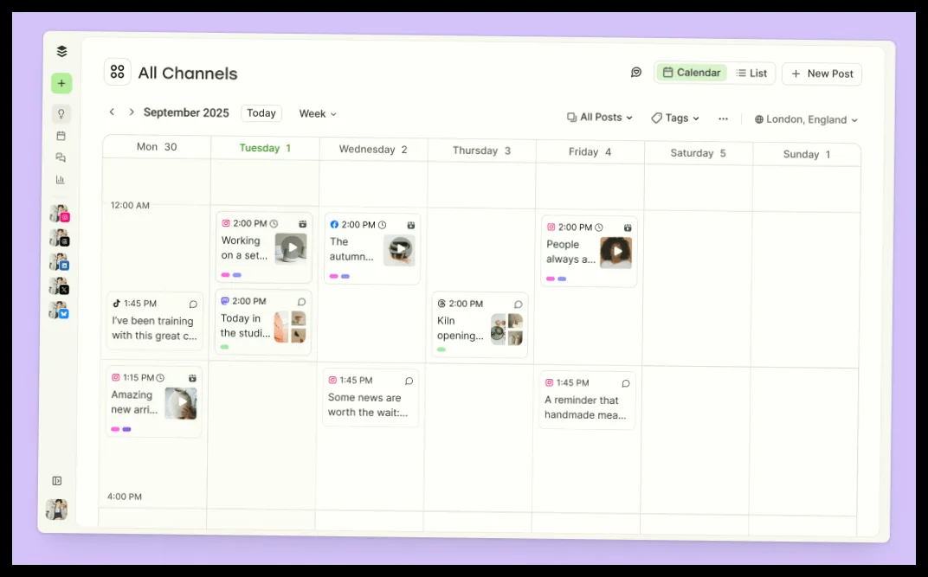Open the Week view dropdown
928x577 pixels.
318,113
